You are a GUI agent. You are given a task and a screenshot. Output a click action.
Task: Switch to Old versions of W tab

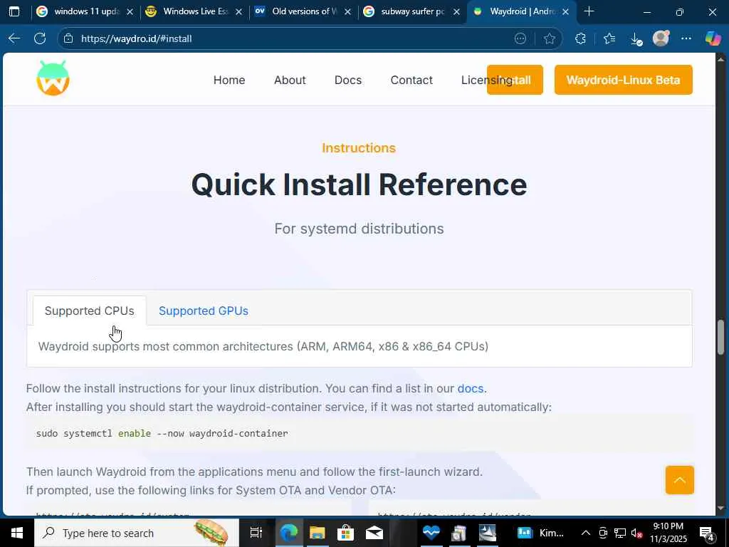coord(297,11)
